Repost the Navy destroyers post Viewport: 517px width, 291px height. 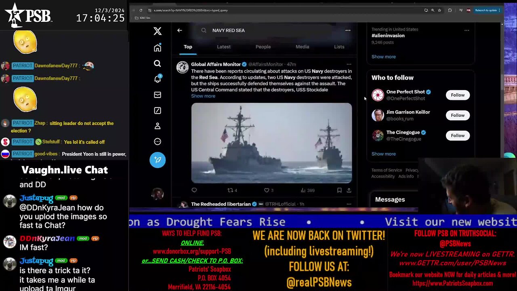pyautogui.click(x=232, y=190)
